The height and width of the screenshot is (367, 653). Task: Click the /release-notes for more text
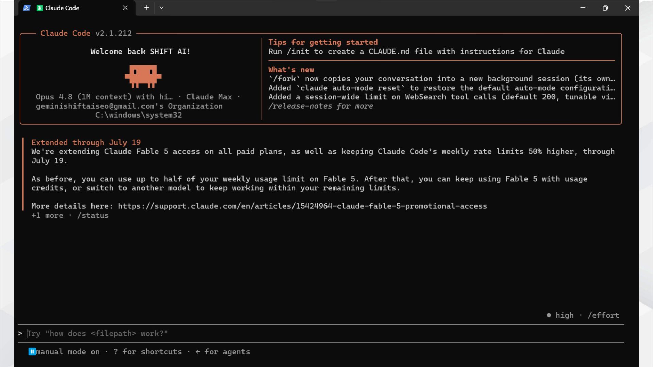321,106
